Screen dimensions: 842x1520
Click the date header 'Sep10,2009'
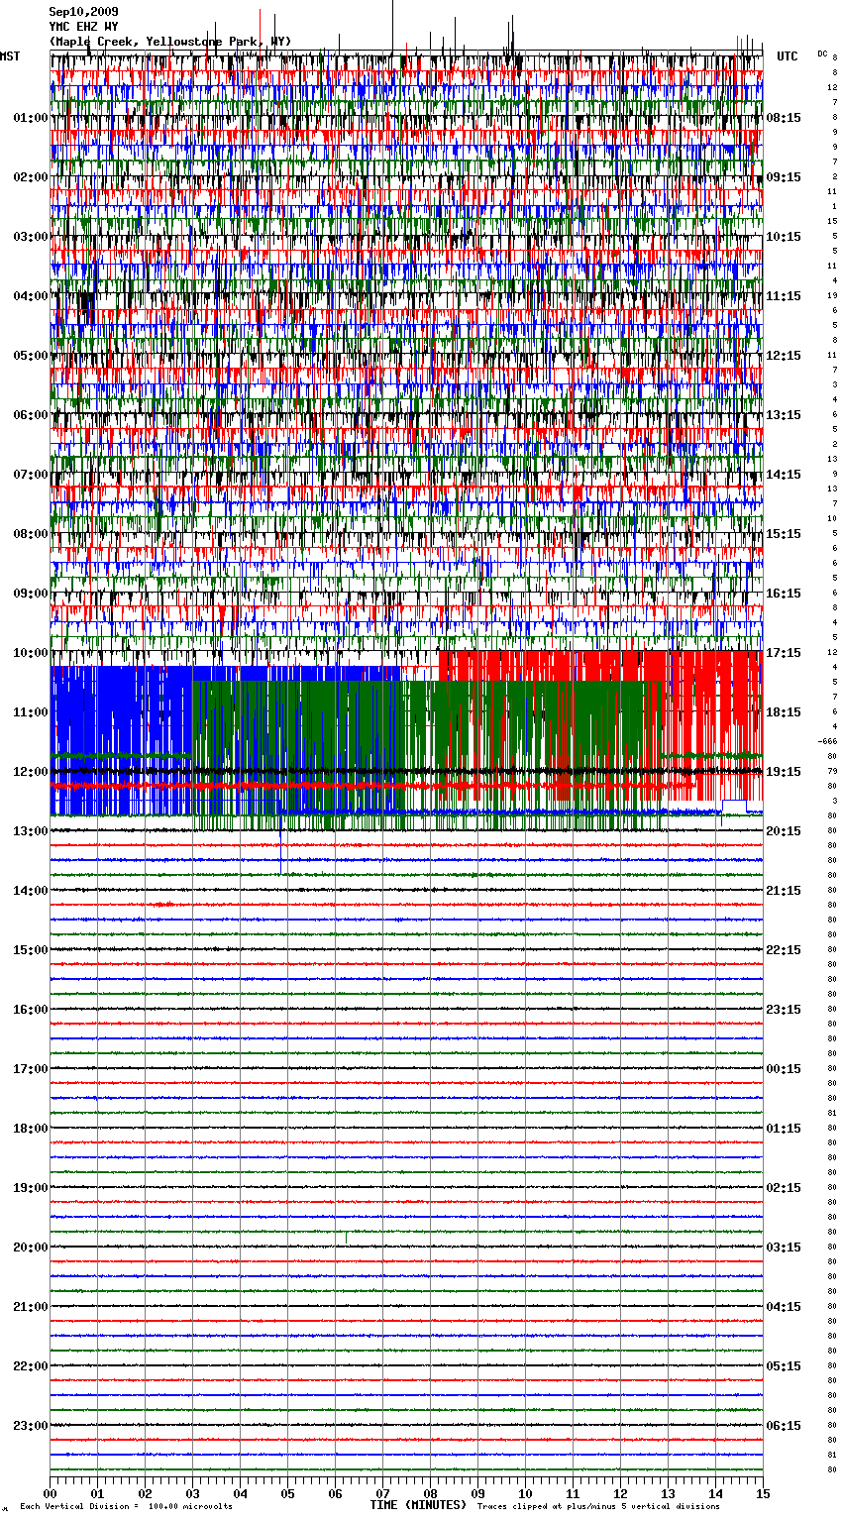point(83,12)
